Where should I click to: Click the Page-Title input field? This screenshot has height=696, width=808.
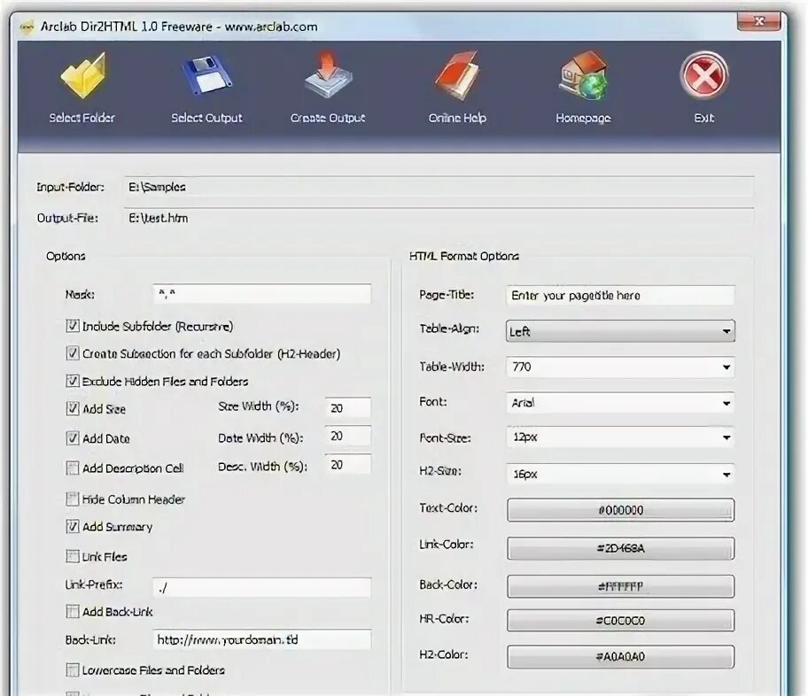click(620, 295)
